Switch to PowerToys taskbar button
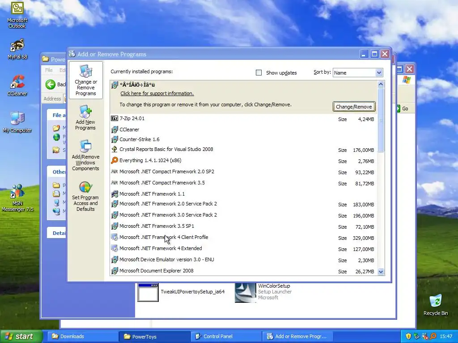 (x=154, y=336)
